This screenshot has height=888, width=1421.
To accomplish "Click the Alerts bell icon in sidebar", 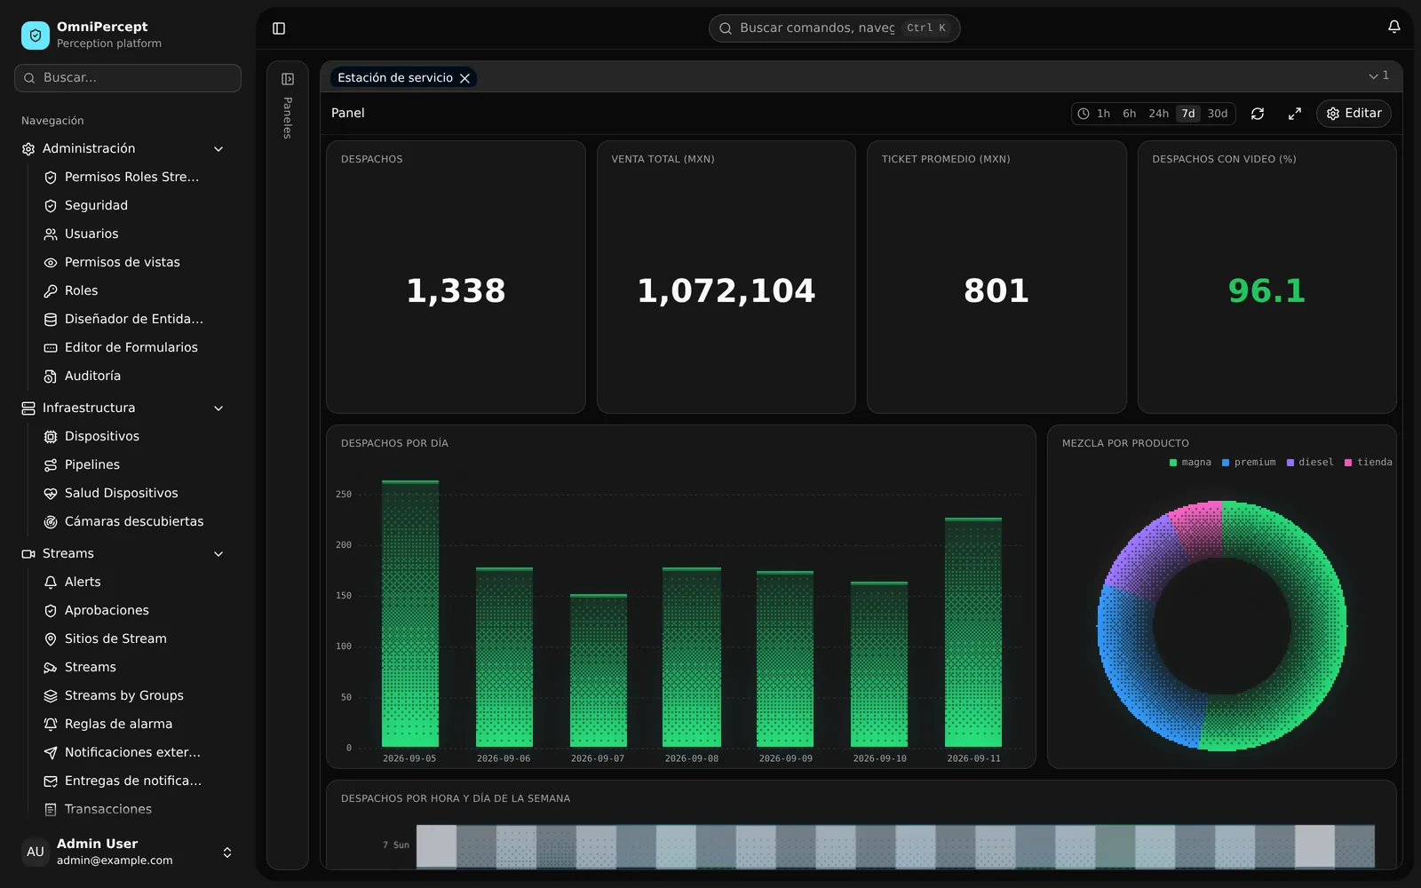I will point(51,583).
